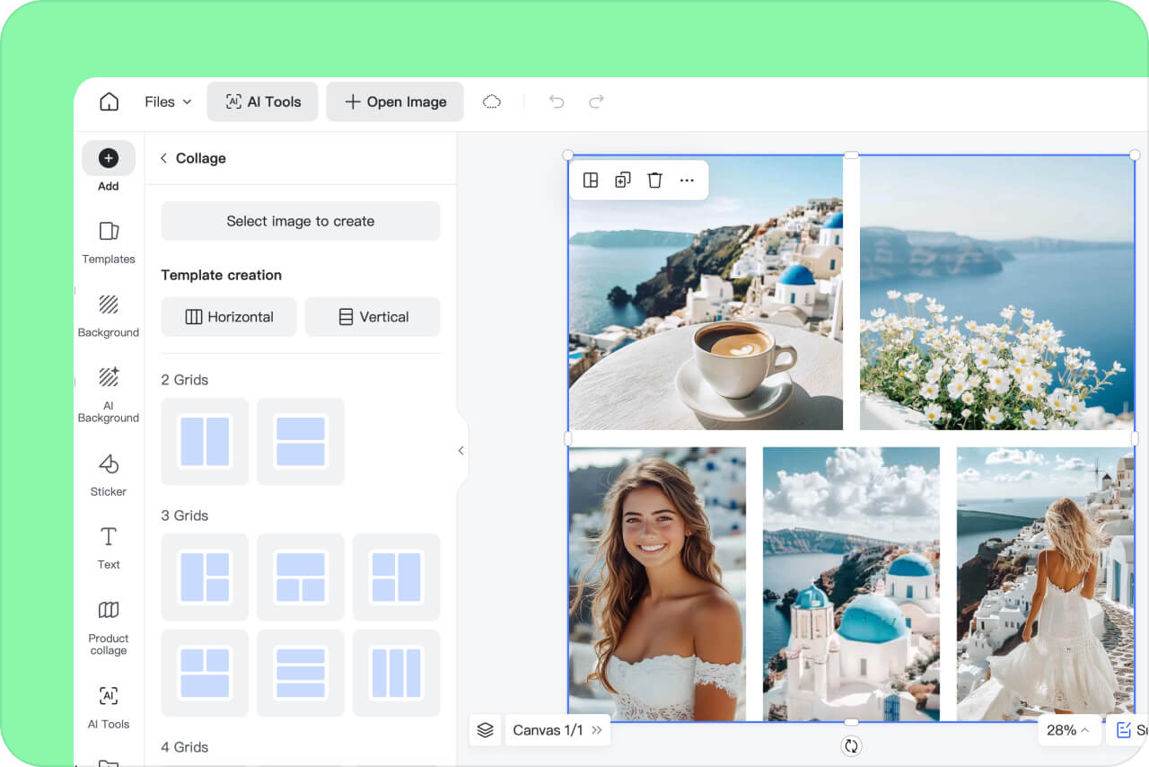
Task: Click the 3 Grids label
Action: click(x=185, y=516)
